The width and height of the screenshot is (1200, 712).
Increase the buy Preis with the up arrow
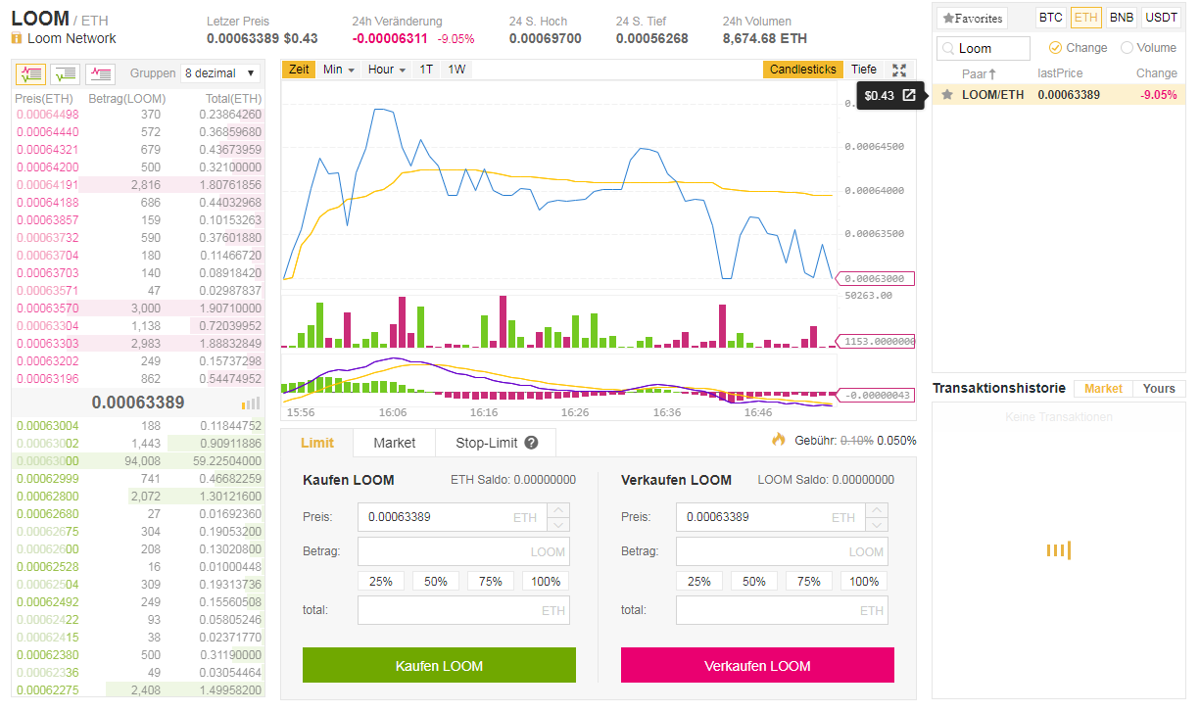(x=557, y=510)
